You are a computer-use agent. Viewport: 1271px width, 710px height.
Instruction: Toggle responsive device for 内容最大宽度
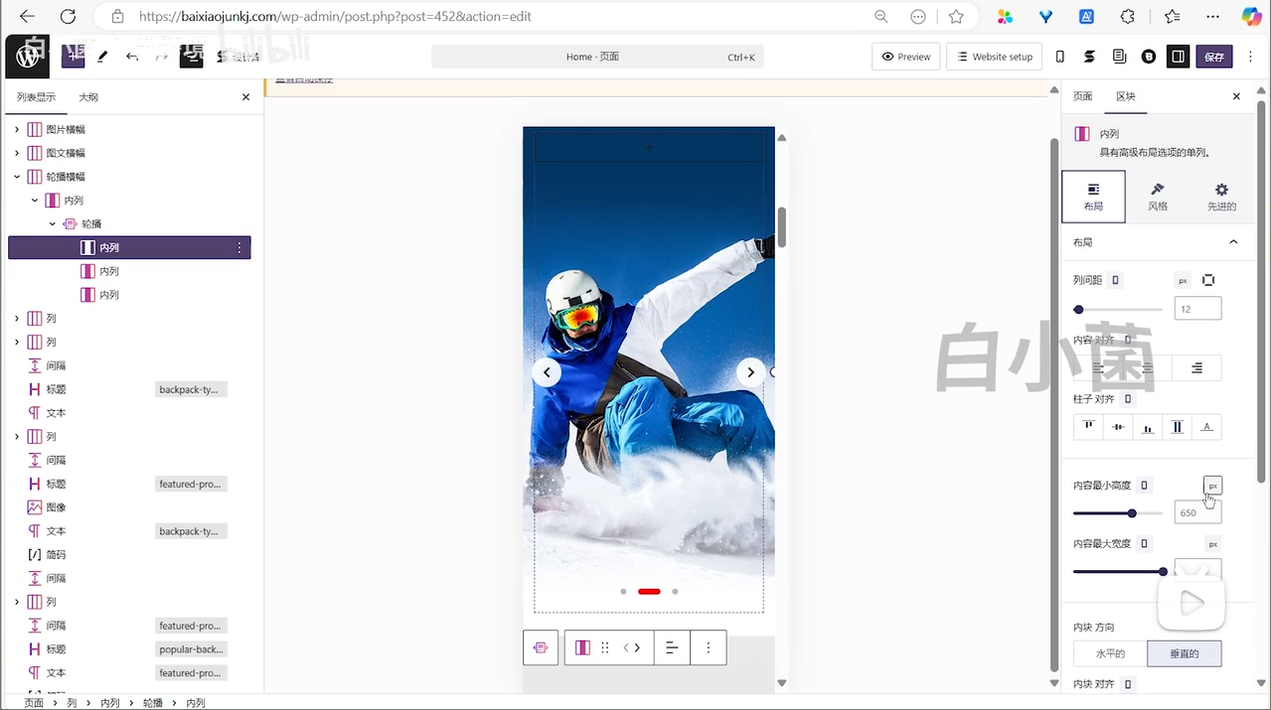click(x=1145, y=544)
